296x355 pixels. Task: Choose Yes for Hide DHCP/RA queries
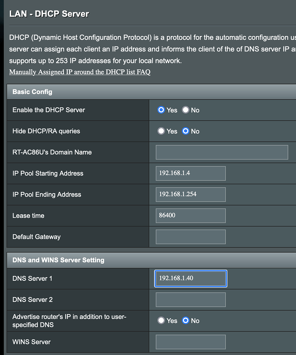(x=161, y=131)
